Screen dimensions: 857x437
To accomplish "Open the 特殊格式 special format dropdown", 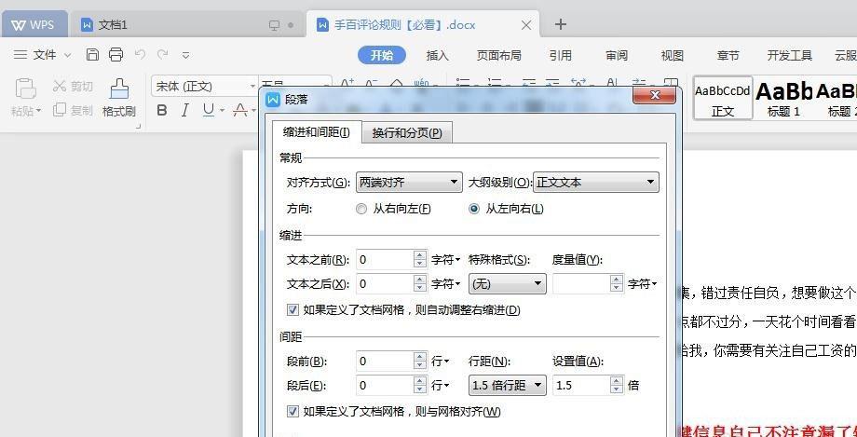I will (507, 284).
